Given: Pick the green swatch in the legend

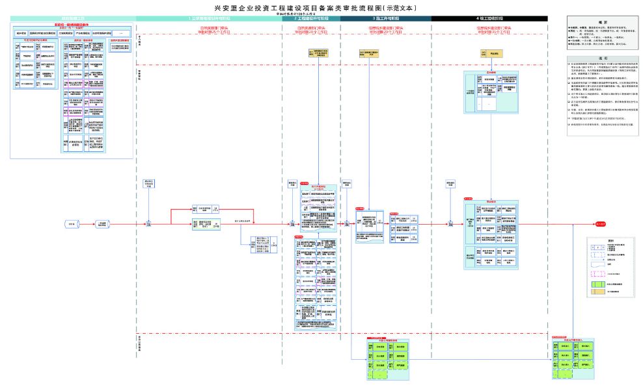Looking at the screenshot, I should tap(597, 284).
